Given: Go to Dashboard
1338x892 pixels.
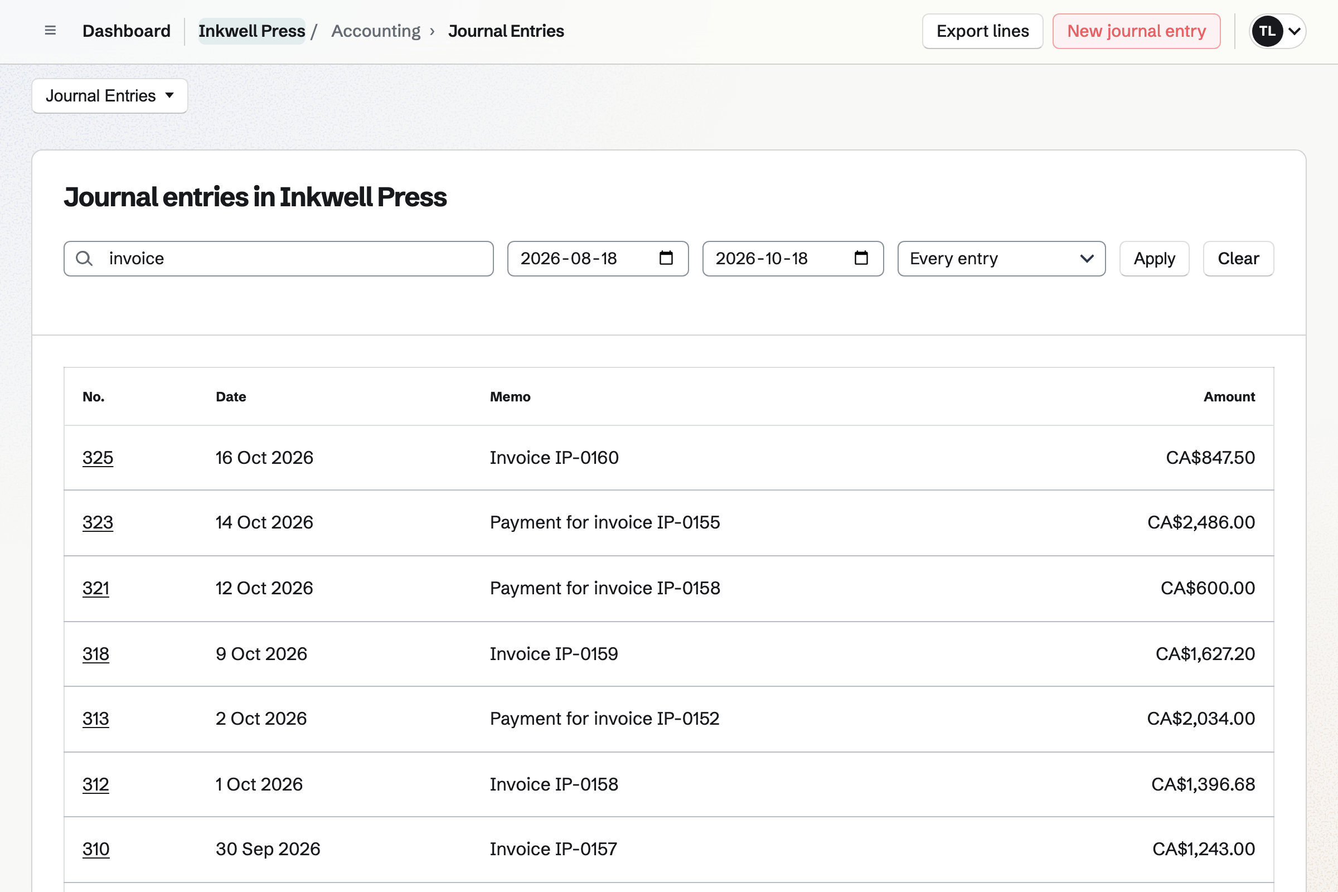Looking at the screenshot, I should pos(127,31).
